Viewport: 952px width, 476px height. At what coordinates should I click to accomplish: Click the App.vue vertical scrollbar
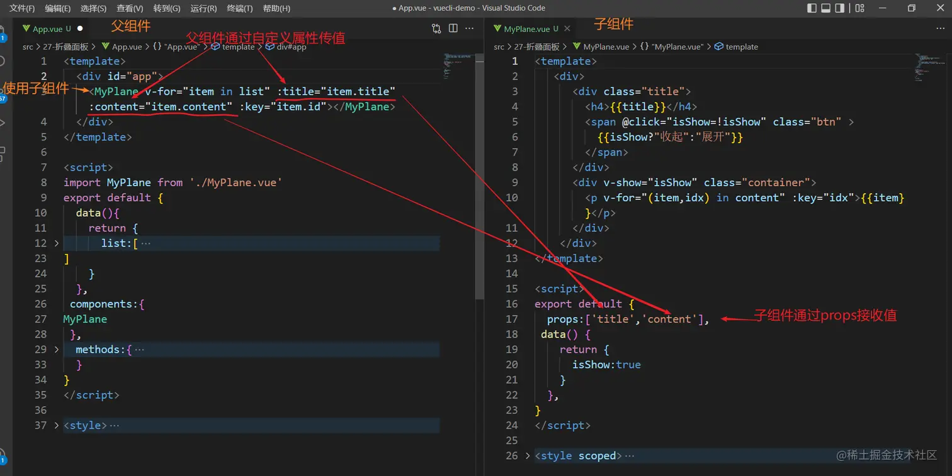click(x=480, y=176)
